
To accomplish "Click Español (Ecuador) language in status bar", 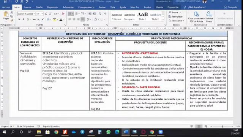I will click(x=51, y=126).
